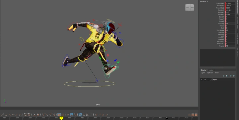Click the Scale X value field

coord(231,17)
